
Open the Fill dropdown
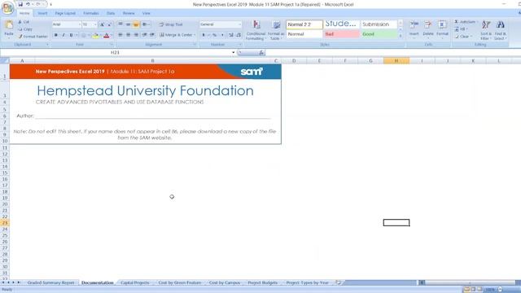(x=462, y=29)
